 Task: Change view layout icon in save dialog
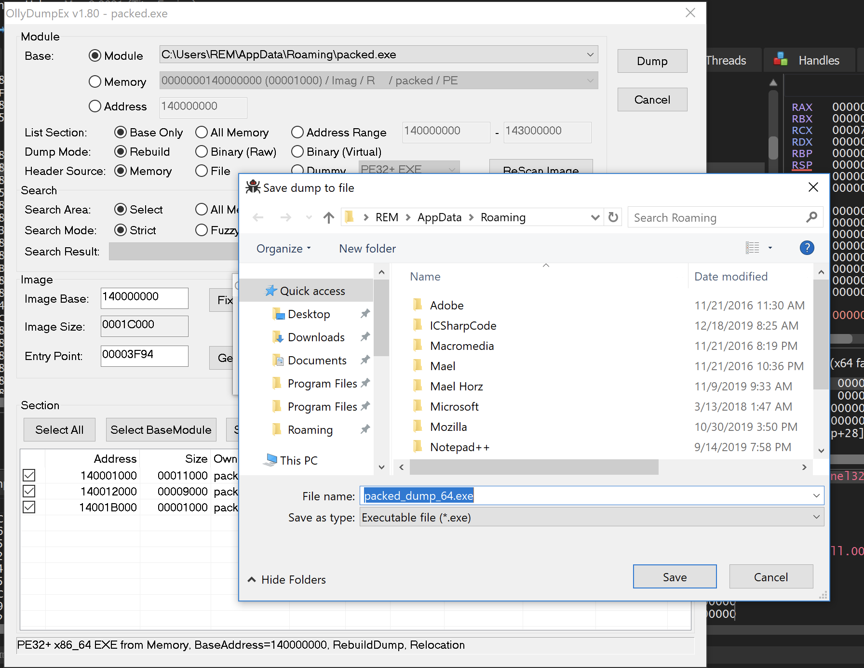[x=752, y=248]
